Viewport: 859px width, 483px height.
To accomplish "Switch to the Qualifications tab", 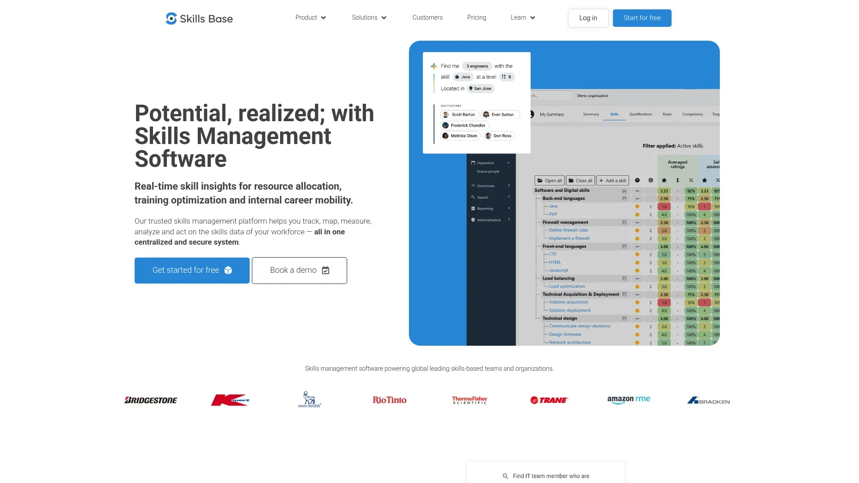I will point(641,114).
